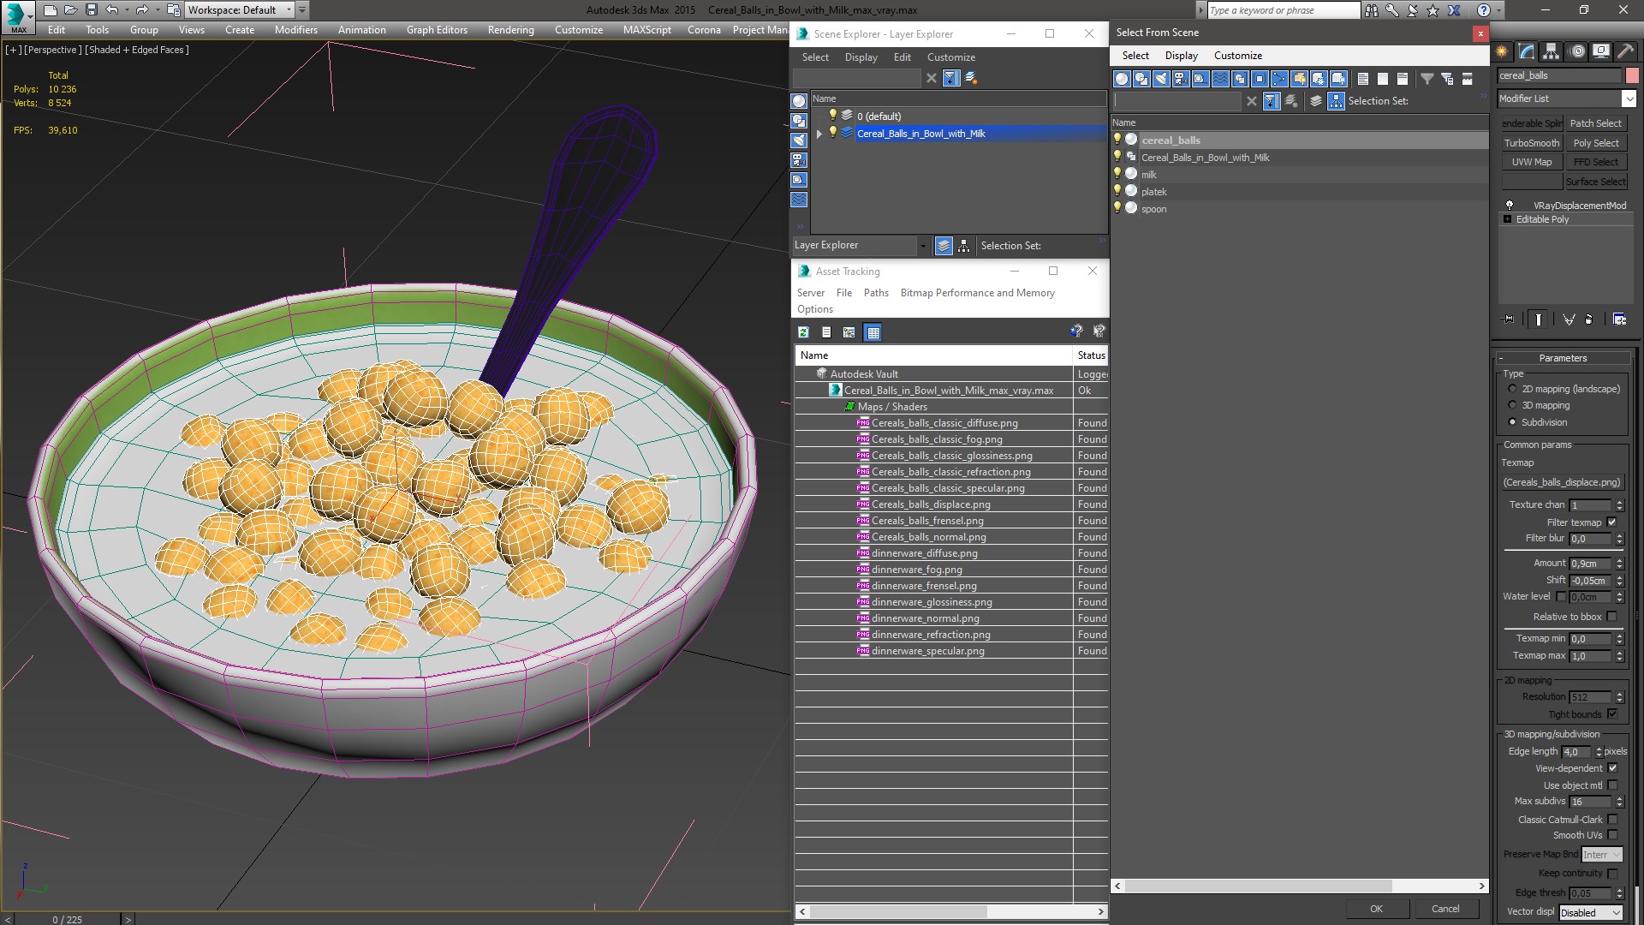Viewport: 1644px width, 925px height.
Task: Open Display menu in Select From Scene
Action: pyautogui.click(x=1181, y=56)
